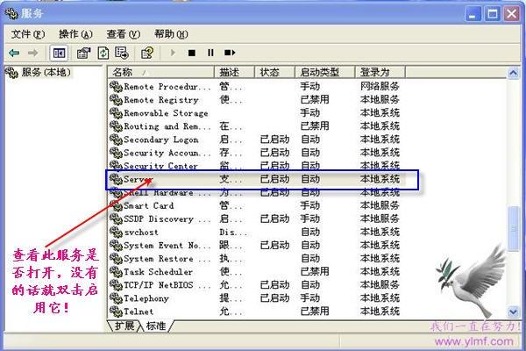Open the 文件(F) menu
This screenshot has height=351, width=526.
[x=28, y=34]
